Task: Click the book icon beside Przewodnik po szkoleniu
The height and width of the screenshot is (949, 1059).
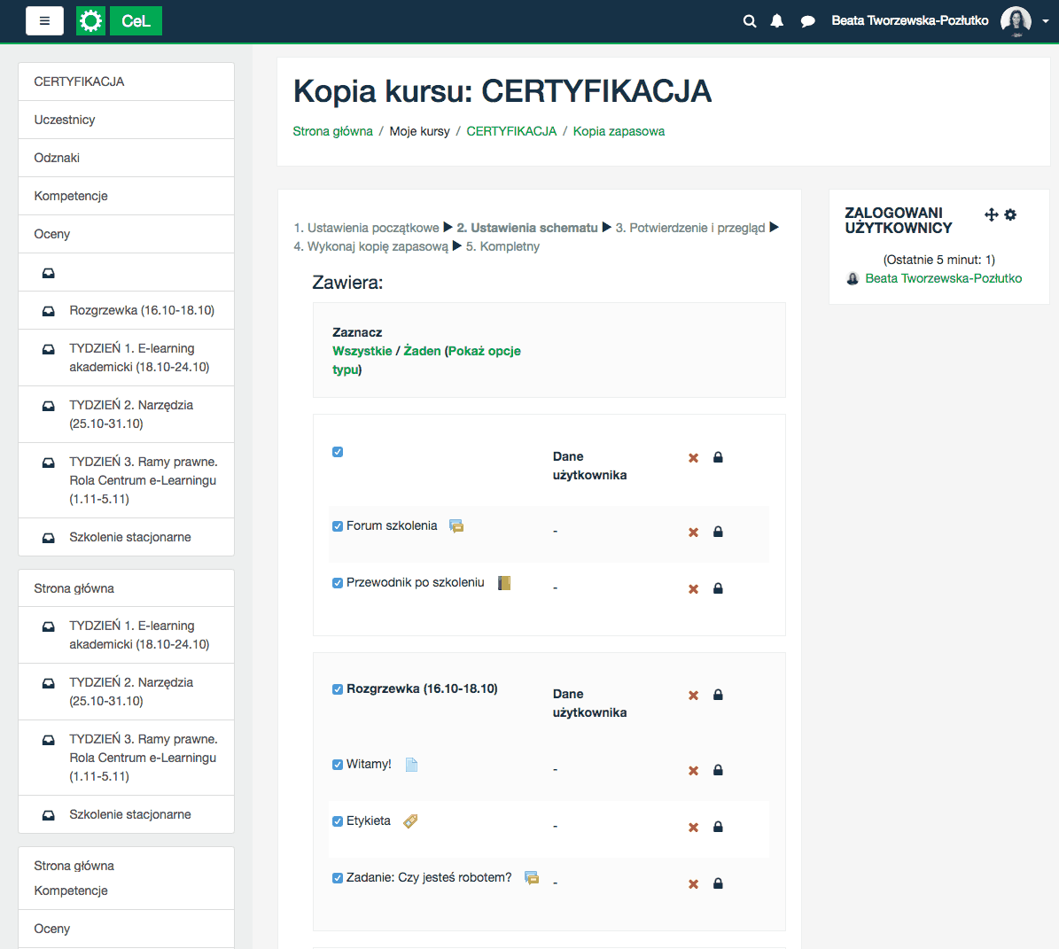Action: tap(504, 583)
